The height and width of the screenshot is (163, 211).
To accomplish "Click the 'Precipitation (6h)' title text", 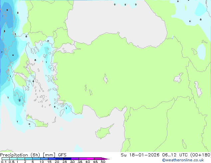I will (x=20, y=155).
